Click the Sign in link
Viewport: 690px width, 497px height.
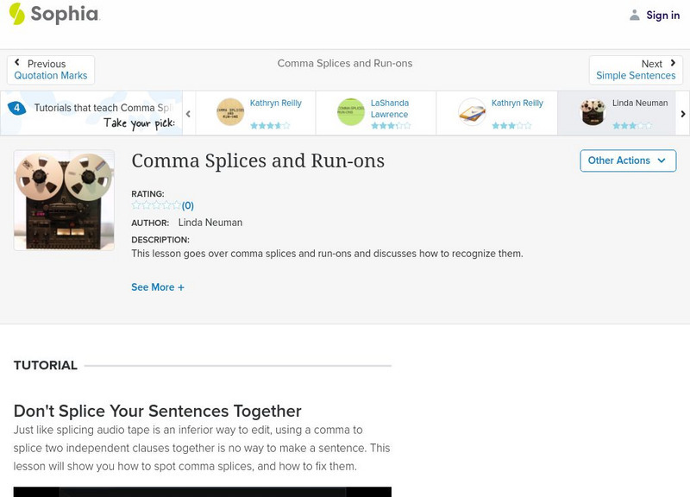pos(662,15)
